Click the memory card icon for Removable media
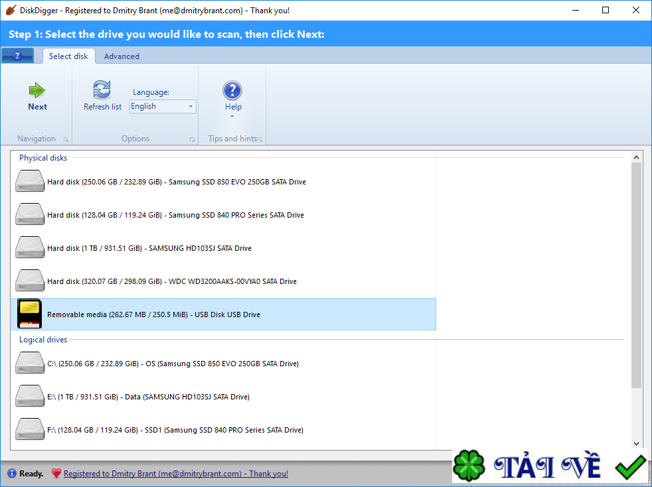 29,314
